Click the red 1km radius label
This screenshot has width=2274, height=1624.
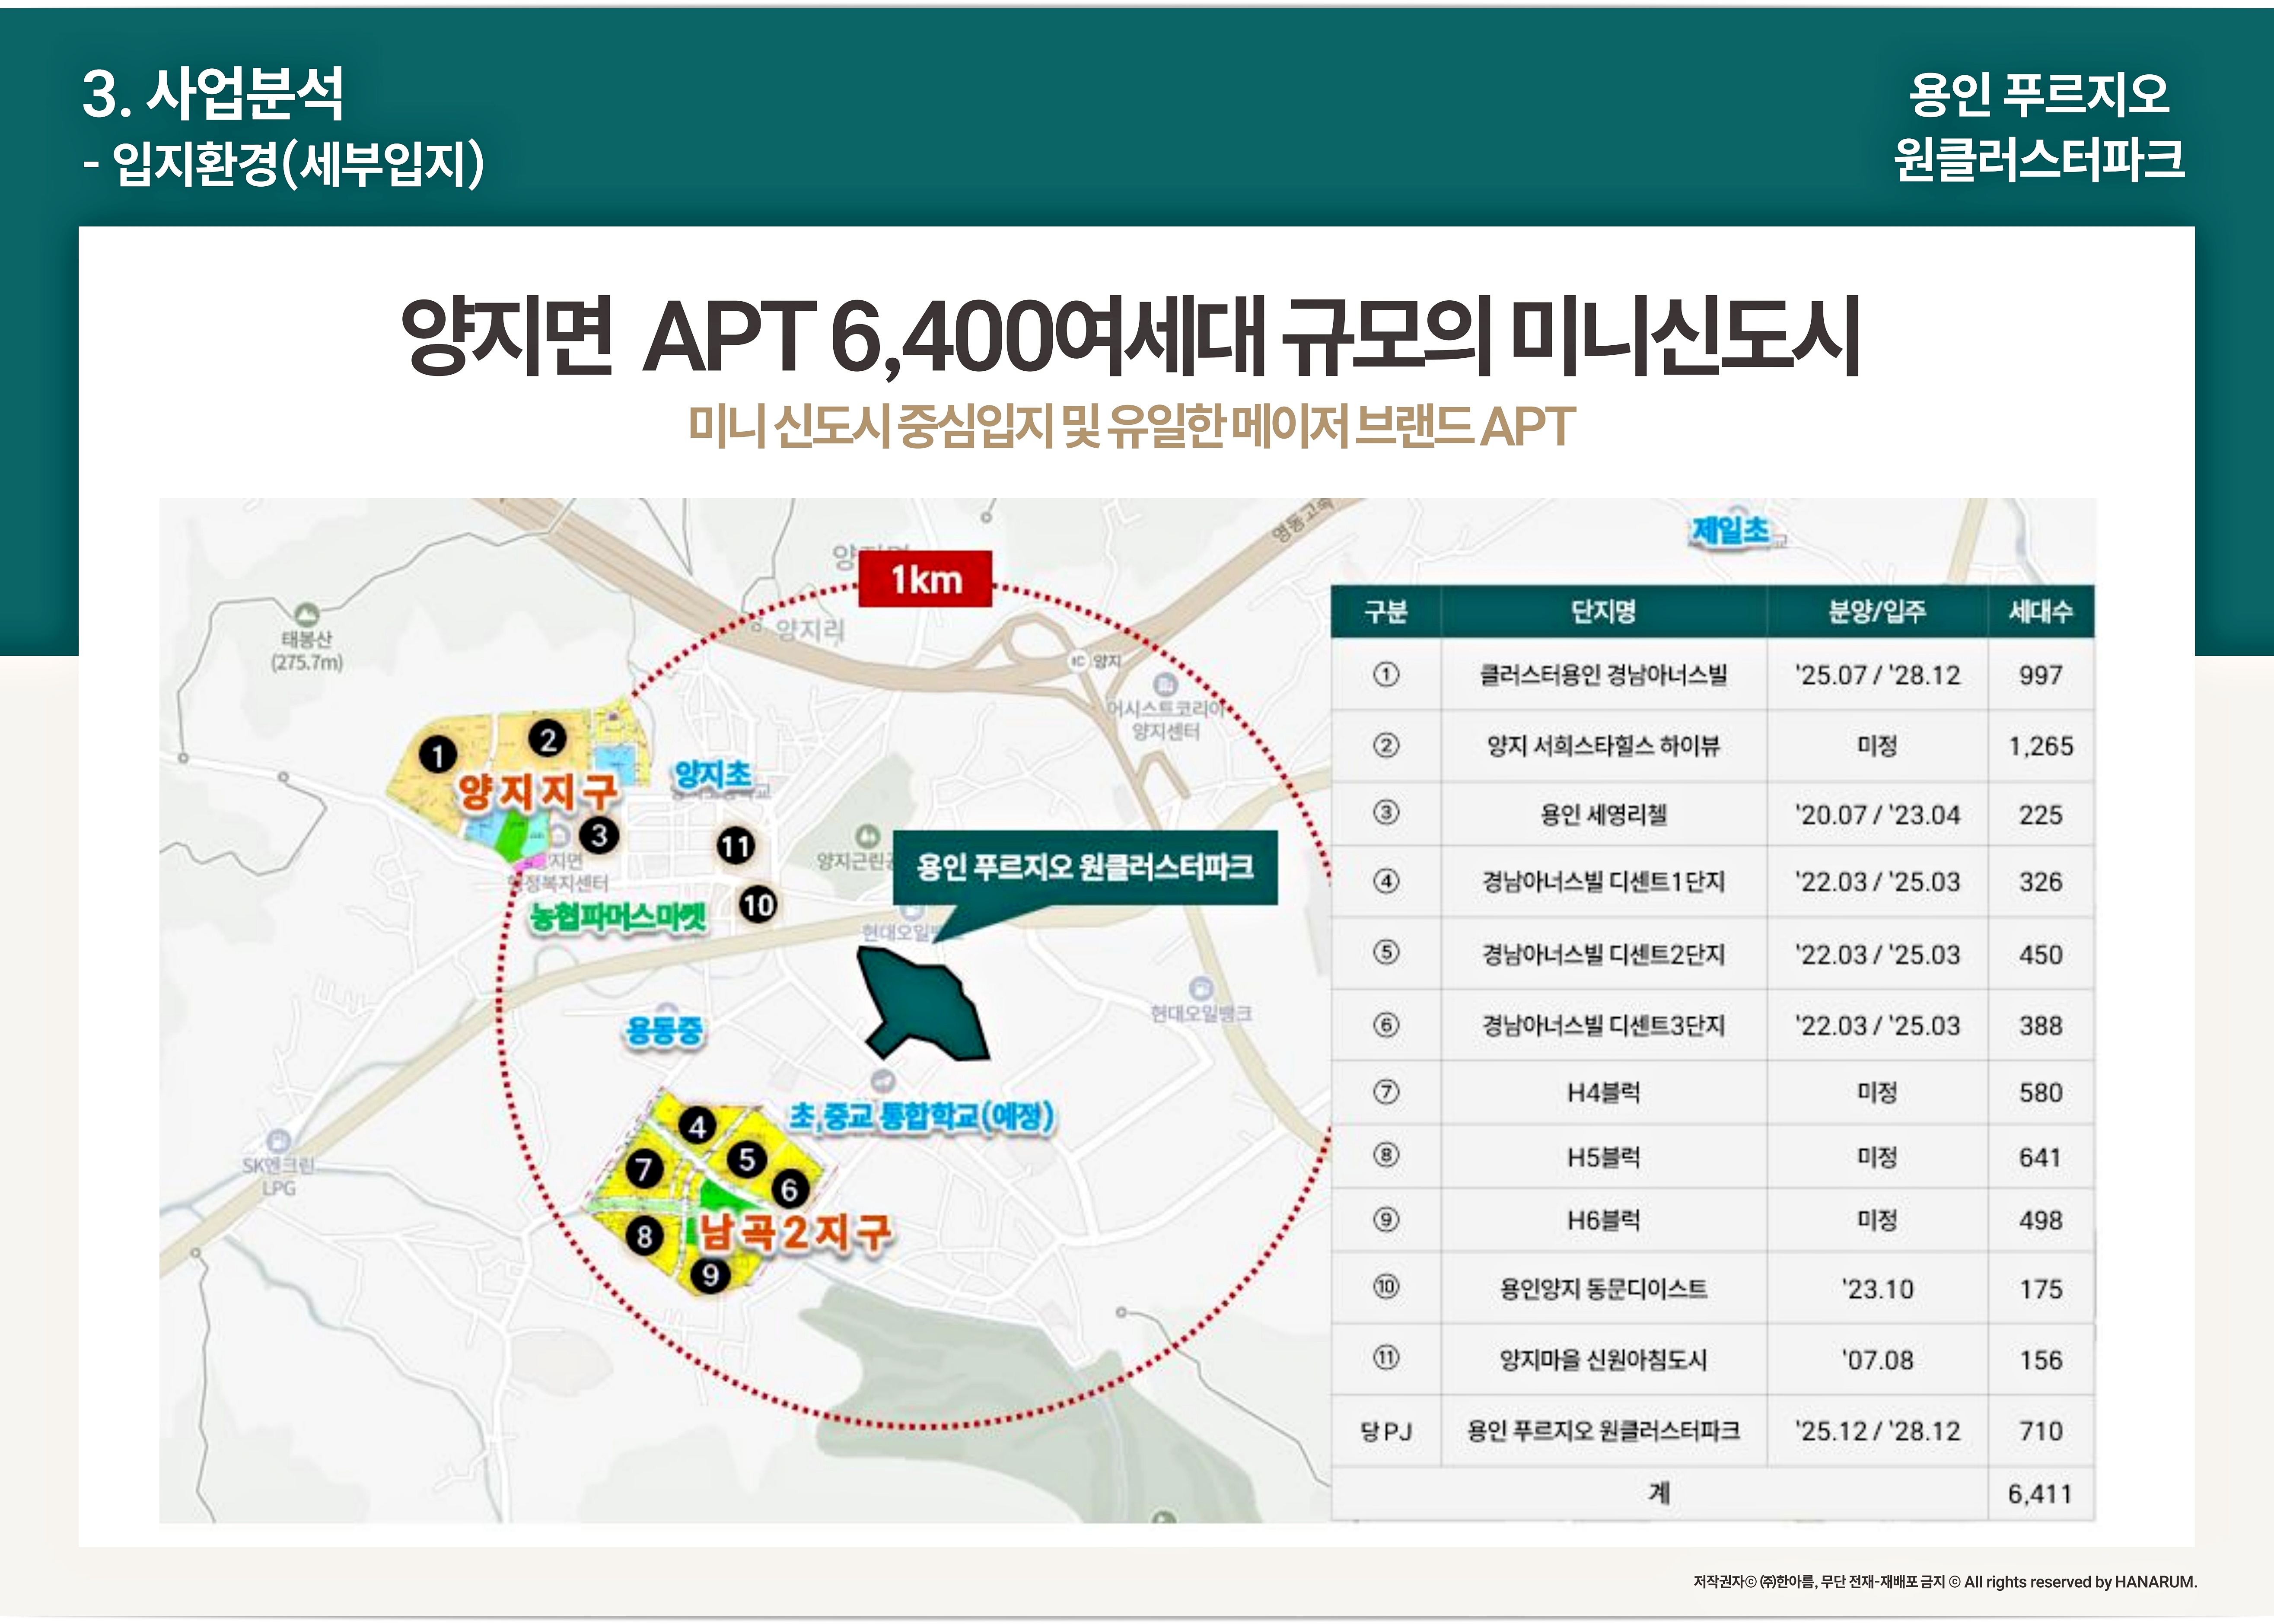pos(925,579)
